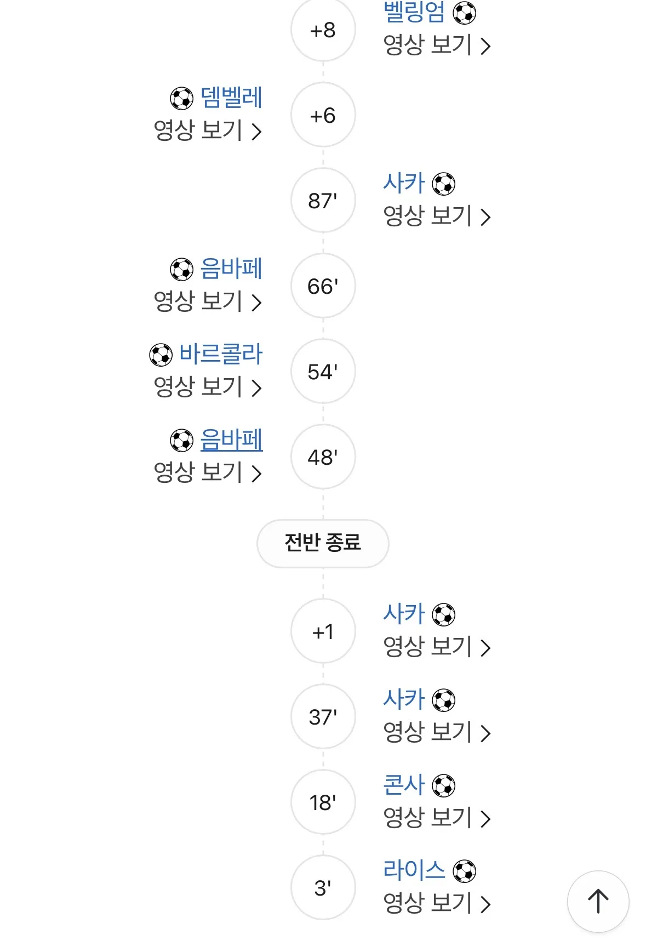This screenshot has width=646, height=946.
Task: Open the 영상 보기 link under 라이스
Action: tap(437, 903)
